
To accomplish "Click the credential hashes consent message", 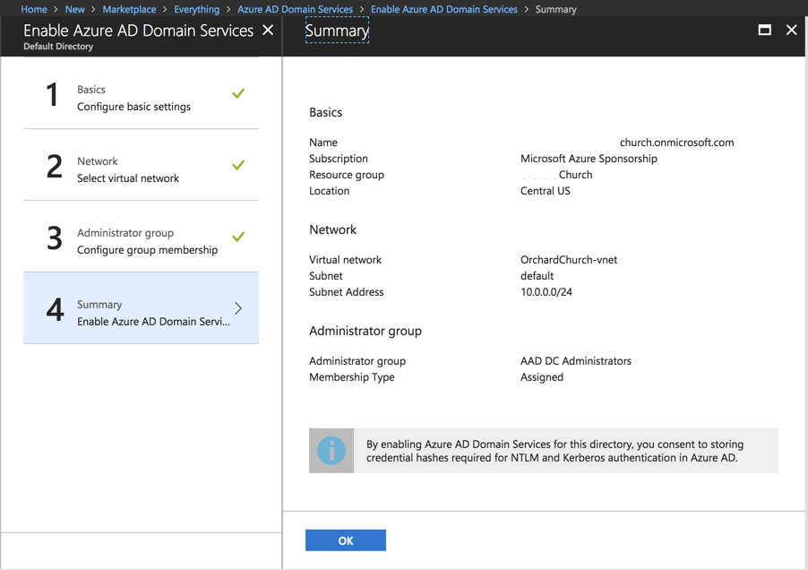I will [x=555, y=451].
